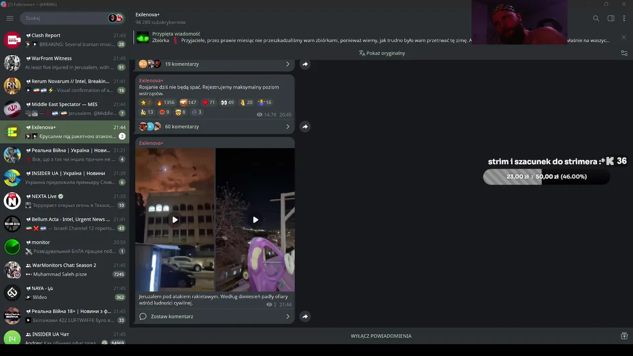This screenshot has width=633, height=356.
Task: Open stories avatars beside the search field
Action: (x=116, y=18)
